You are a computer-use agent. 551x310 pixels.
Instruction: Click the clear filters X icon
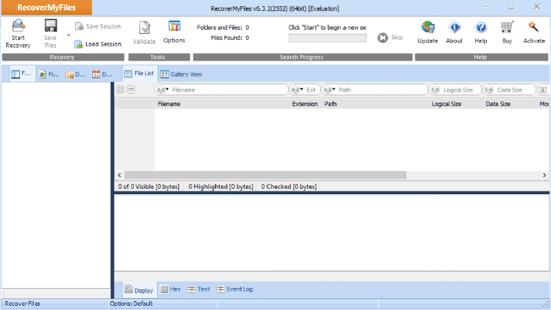[x=120, y=90]
